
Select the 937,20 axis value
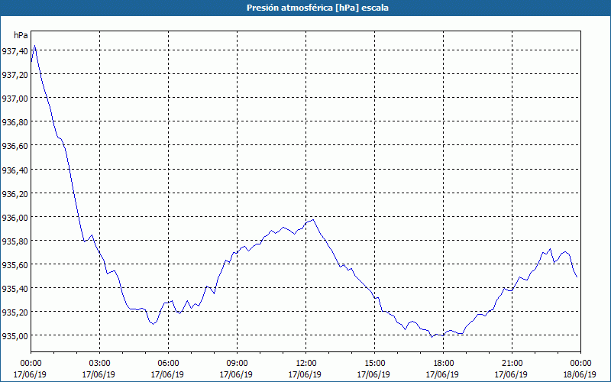coord(15,74)
